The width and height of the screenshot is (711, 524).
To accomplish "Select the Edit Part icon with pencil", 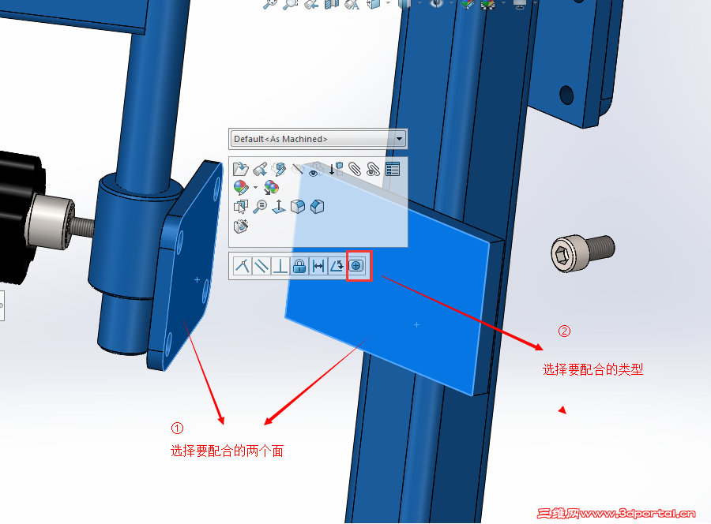I will tap(279, 170).
